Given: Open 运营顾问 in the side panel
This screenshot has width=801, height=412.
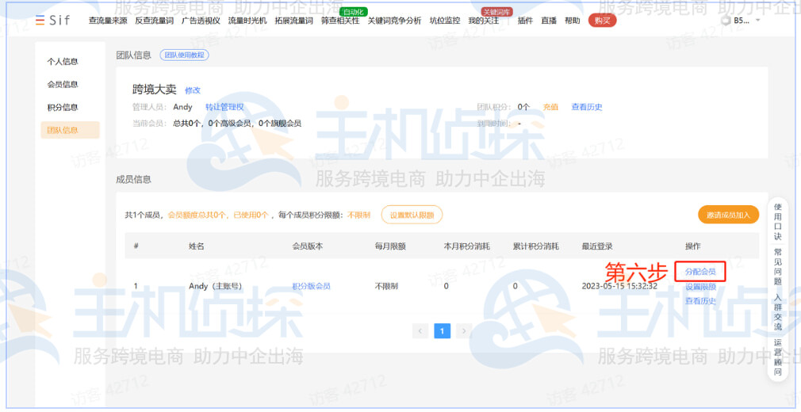Looking at the screenshot, I should 777,357.
